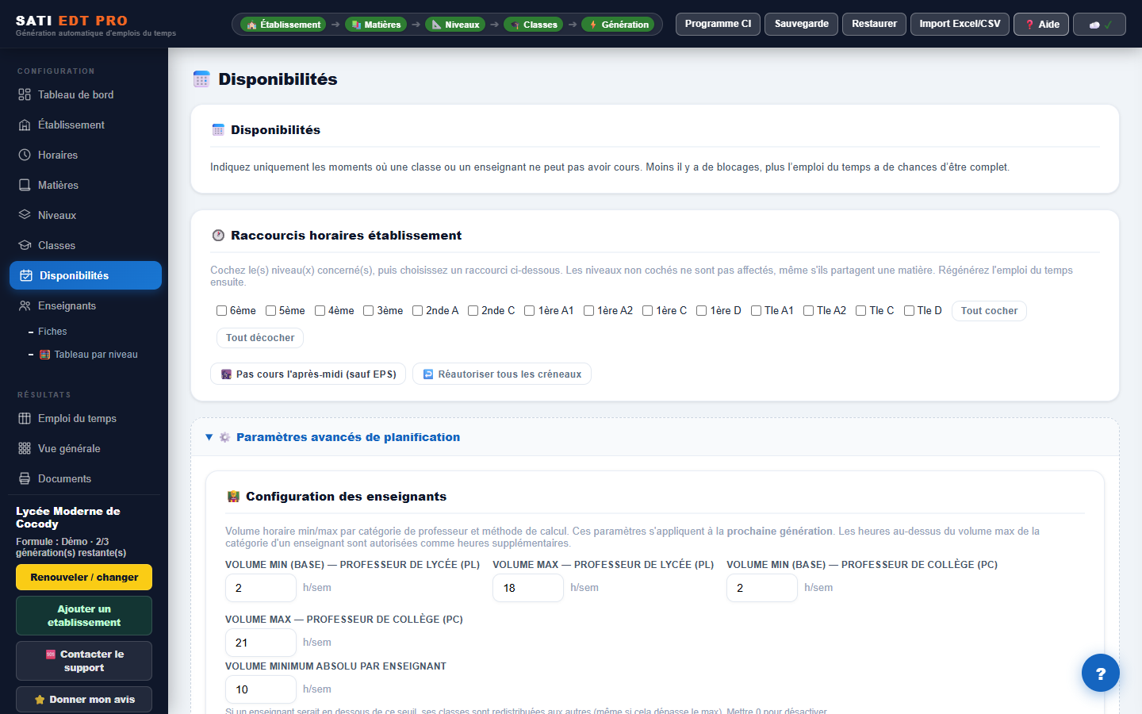This screenshot has width=1142, height=714.
Task: Enable the 2nde A checkbox
Action: click(418, 310)
